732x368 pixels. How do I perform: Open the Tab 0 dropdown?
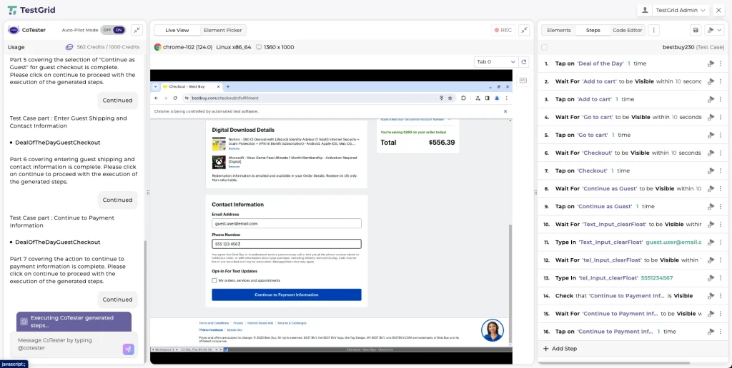(x=495, y=62)
